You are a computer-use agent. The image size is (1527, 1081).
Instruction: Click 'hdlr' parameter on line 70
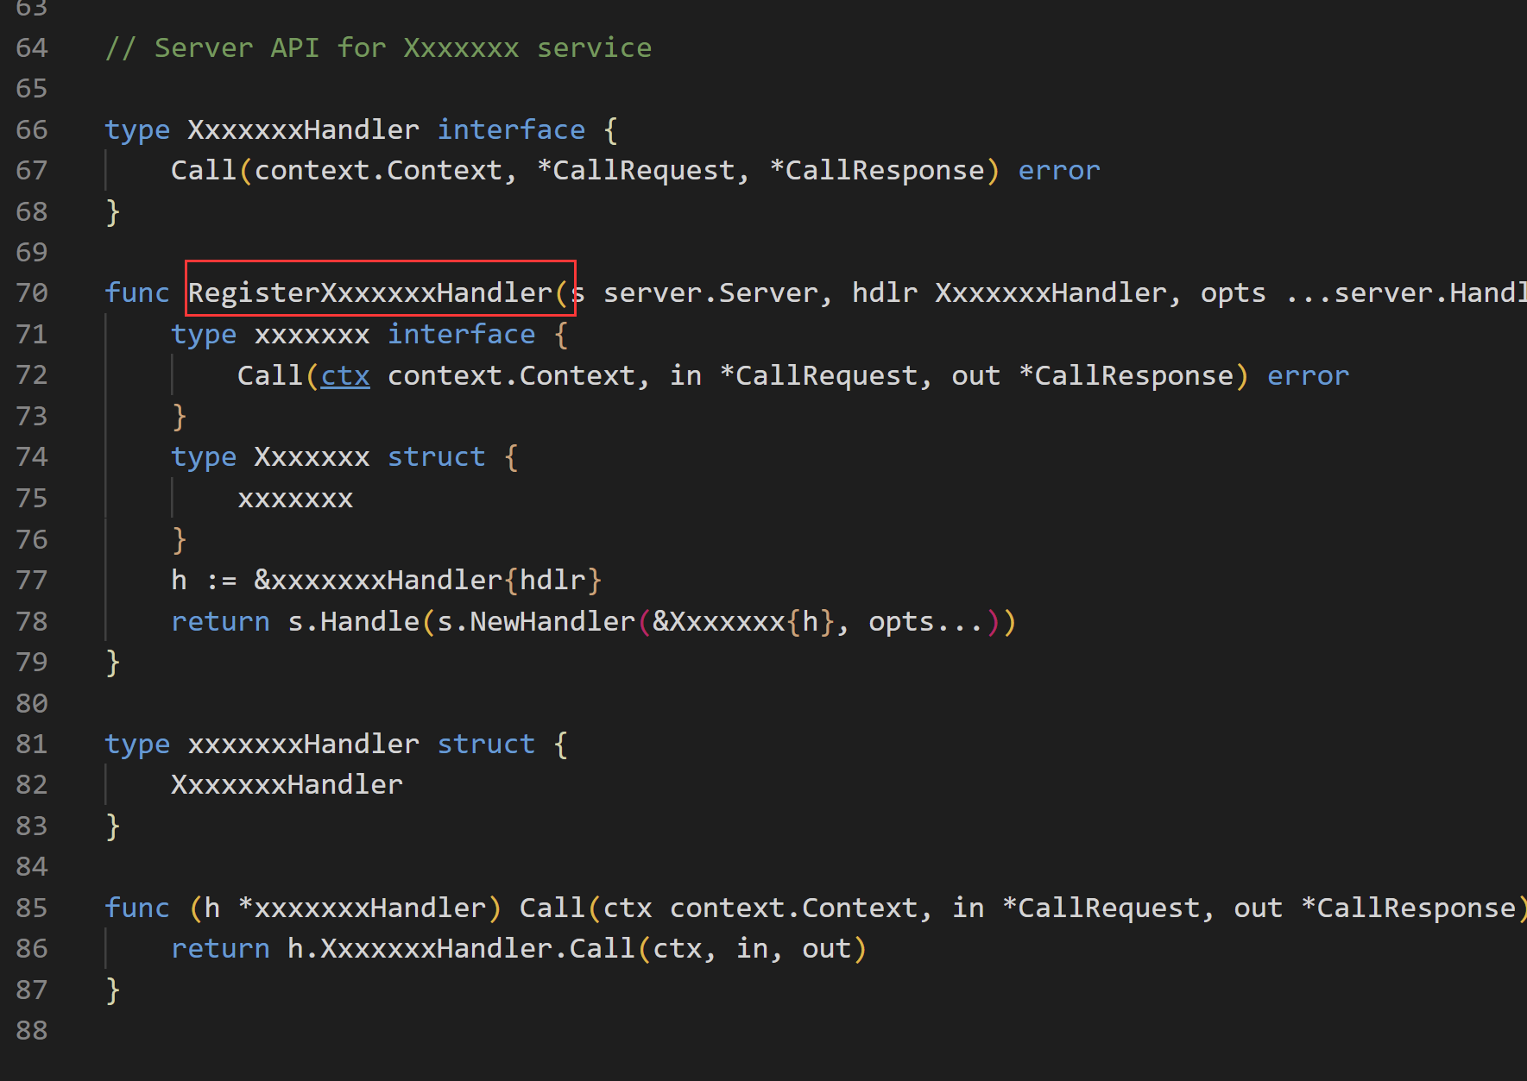point(885,292)
